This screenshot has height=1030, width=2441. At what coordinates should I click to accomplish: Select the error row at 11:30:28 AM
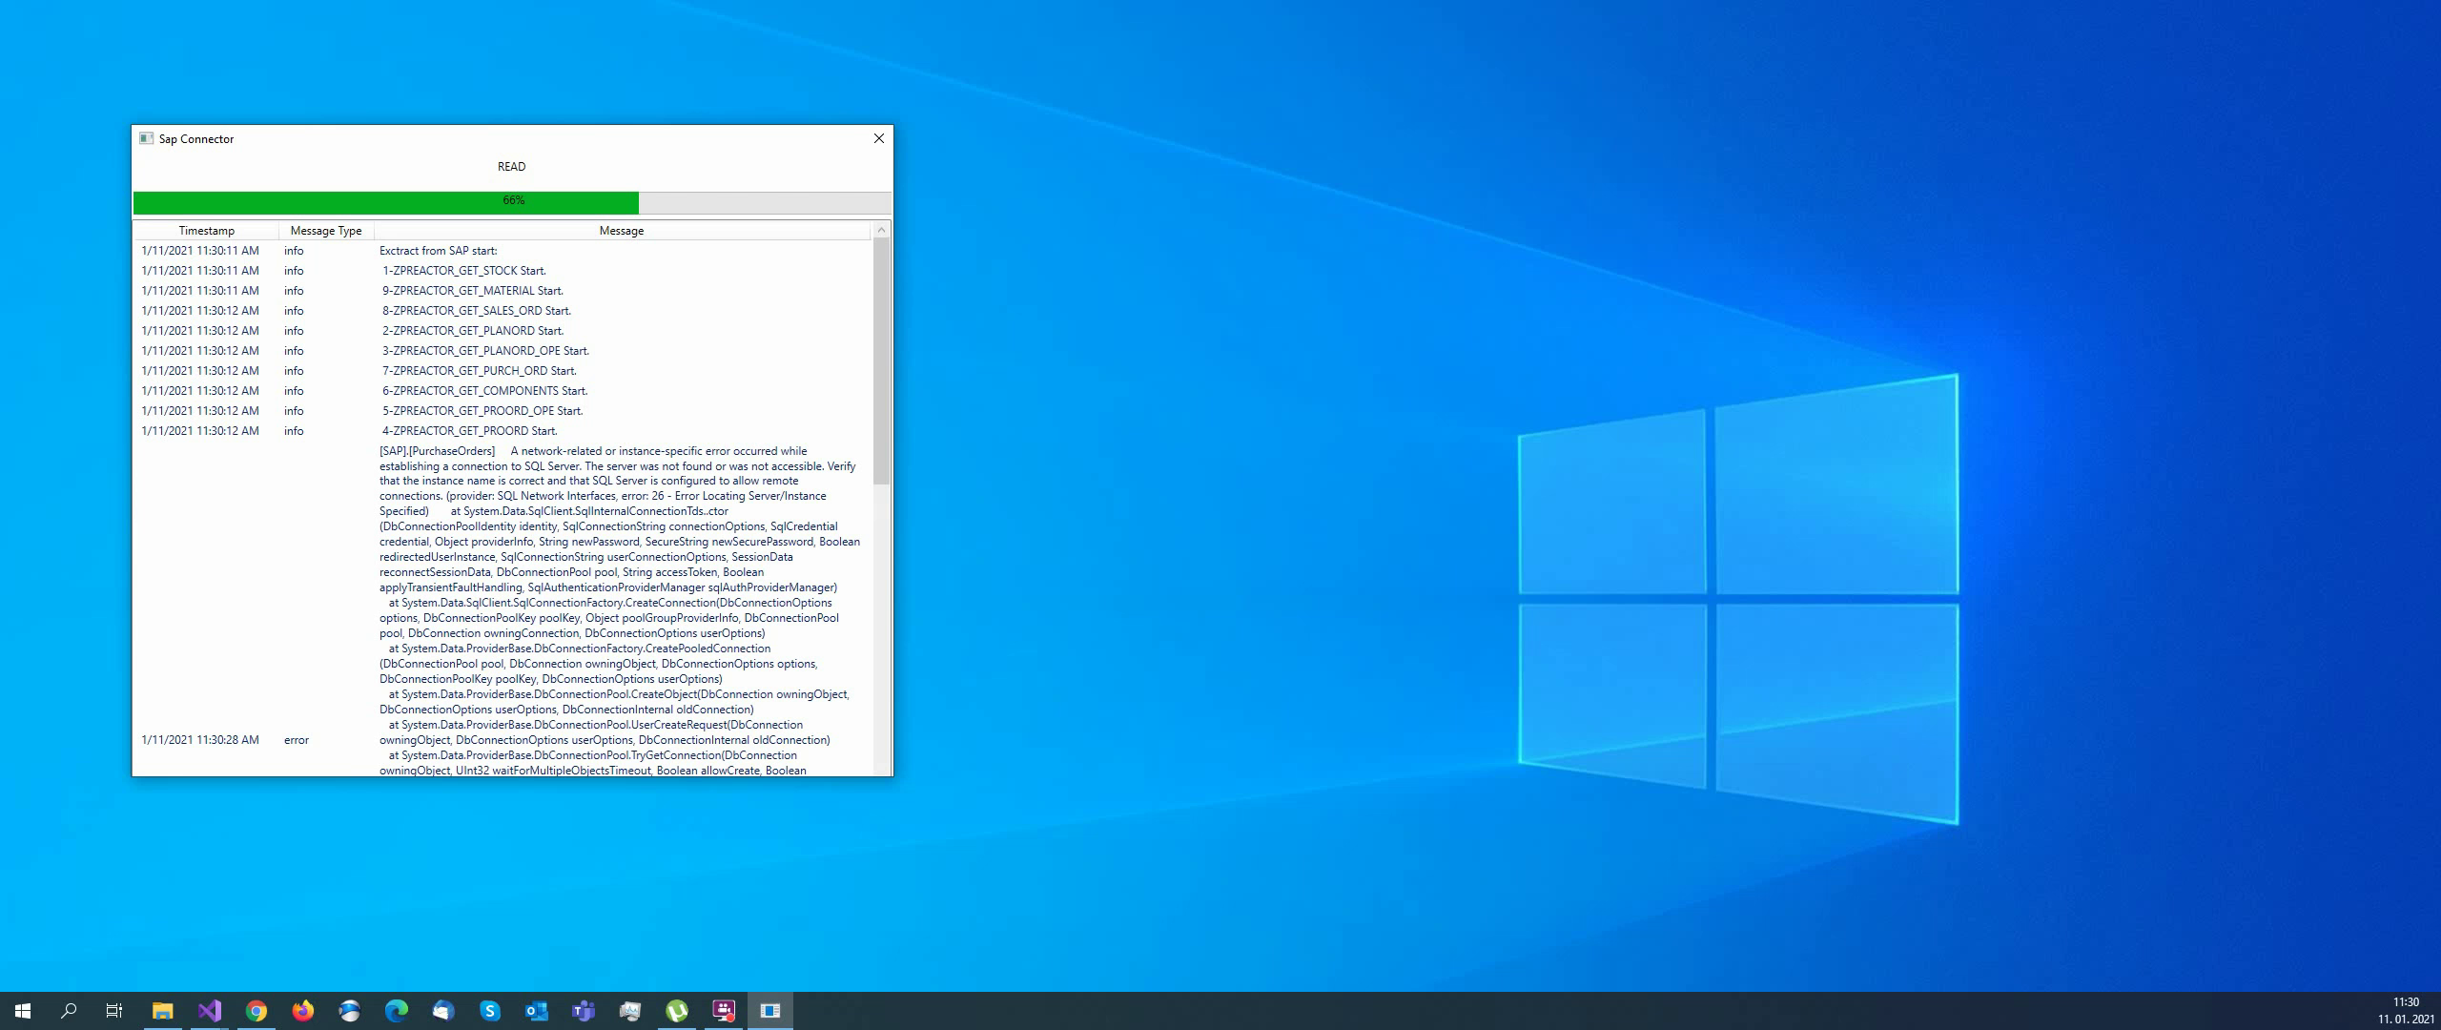(x=297, y=740)
